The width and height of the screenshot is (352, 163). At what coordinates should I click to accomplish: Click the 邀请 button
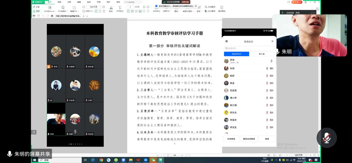pyautogui.click(x=267, y=139)
